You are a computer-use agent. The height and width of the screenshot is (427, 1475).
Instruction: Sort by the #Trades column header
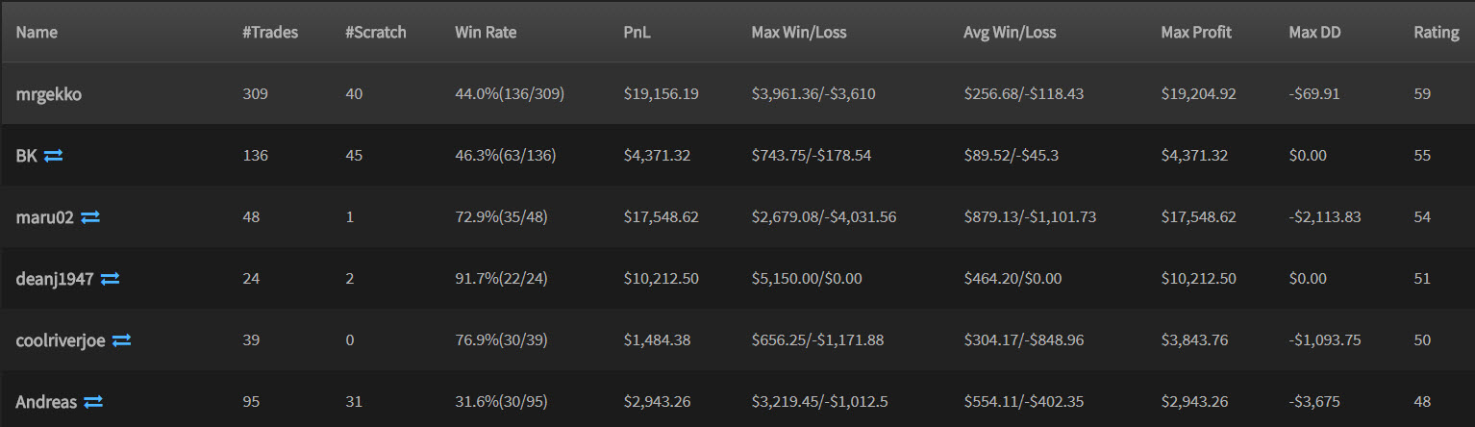point(270,32)
